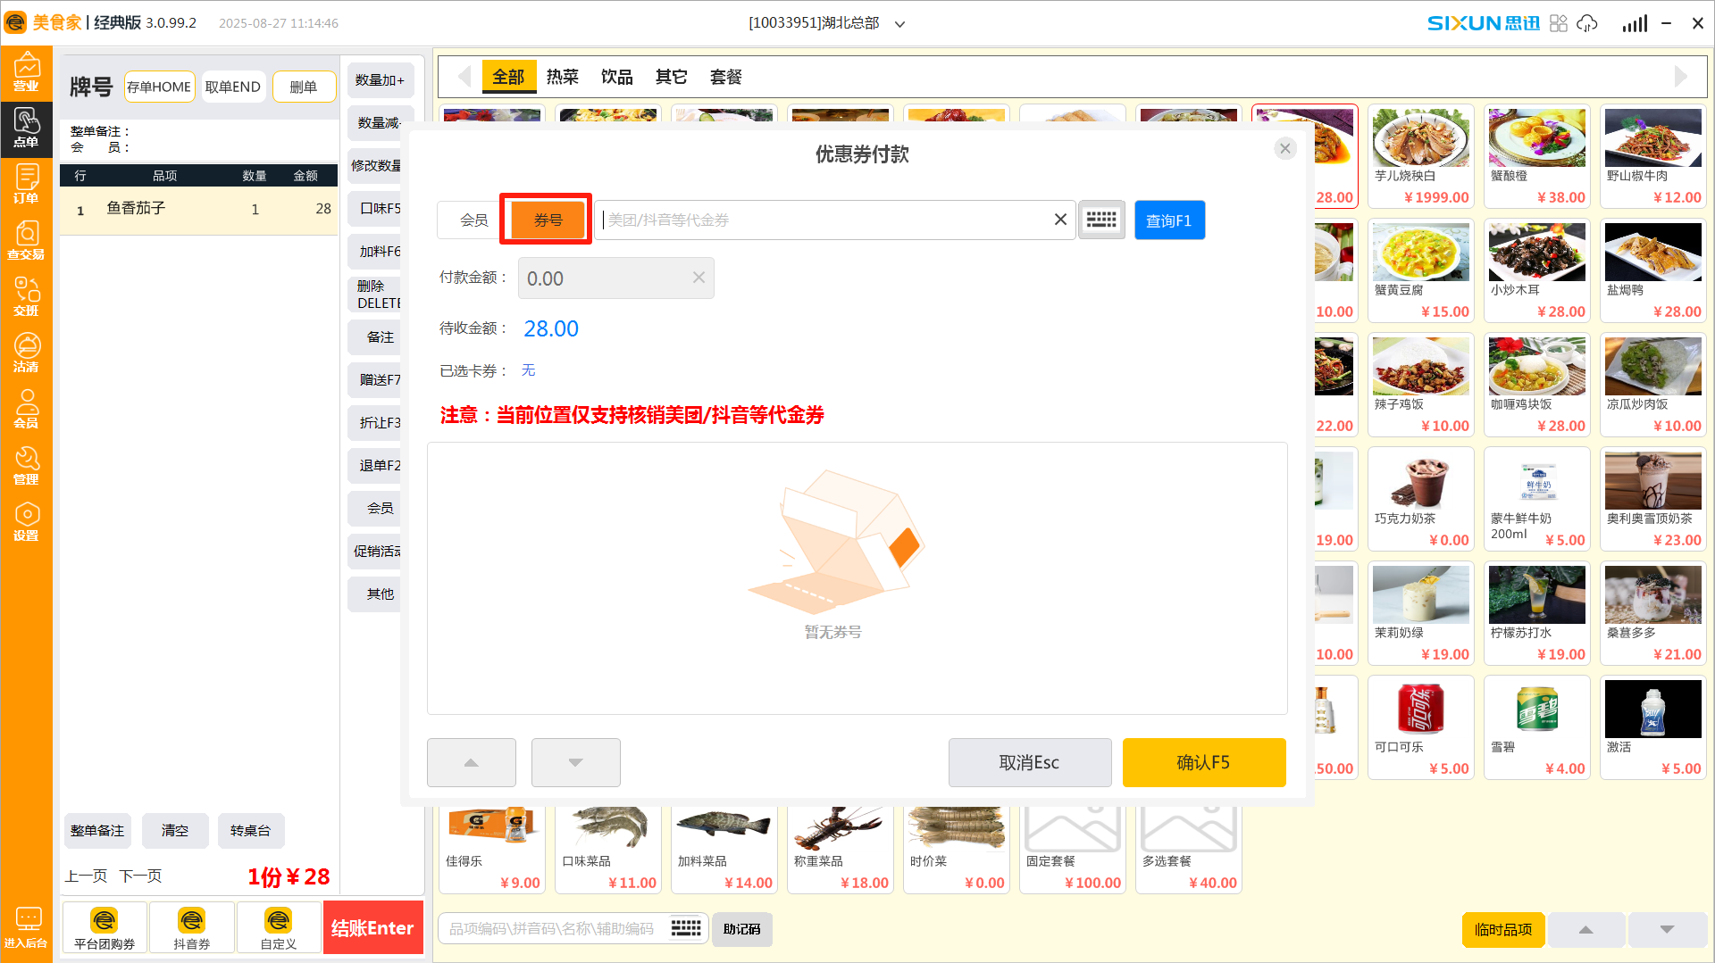Click the 美团/抖音 coupon number input field
Image resolution: width=1715 pixels, height=963 pixels.
(x=822, y=220)
